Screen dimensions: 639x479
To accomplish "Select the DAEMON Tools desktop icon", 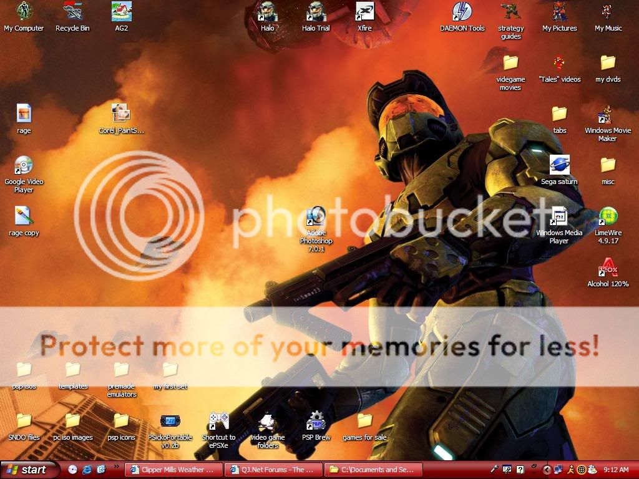I will [x=462, y=12].
